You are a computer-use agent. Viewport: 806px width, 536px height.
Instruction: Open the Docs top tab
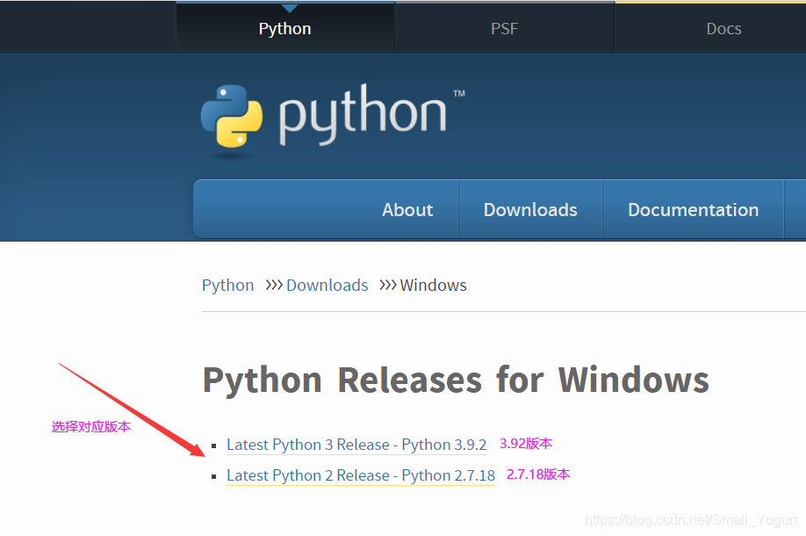click(x=723, y=27)
